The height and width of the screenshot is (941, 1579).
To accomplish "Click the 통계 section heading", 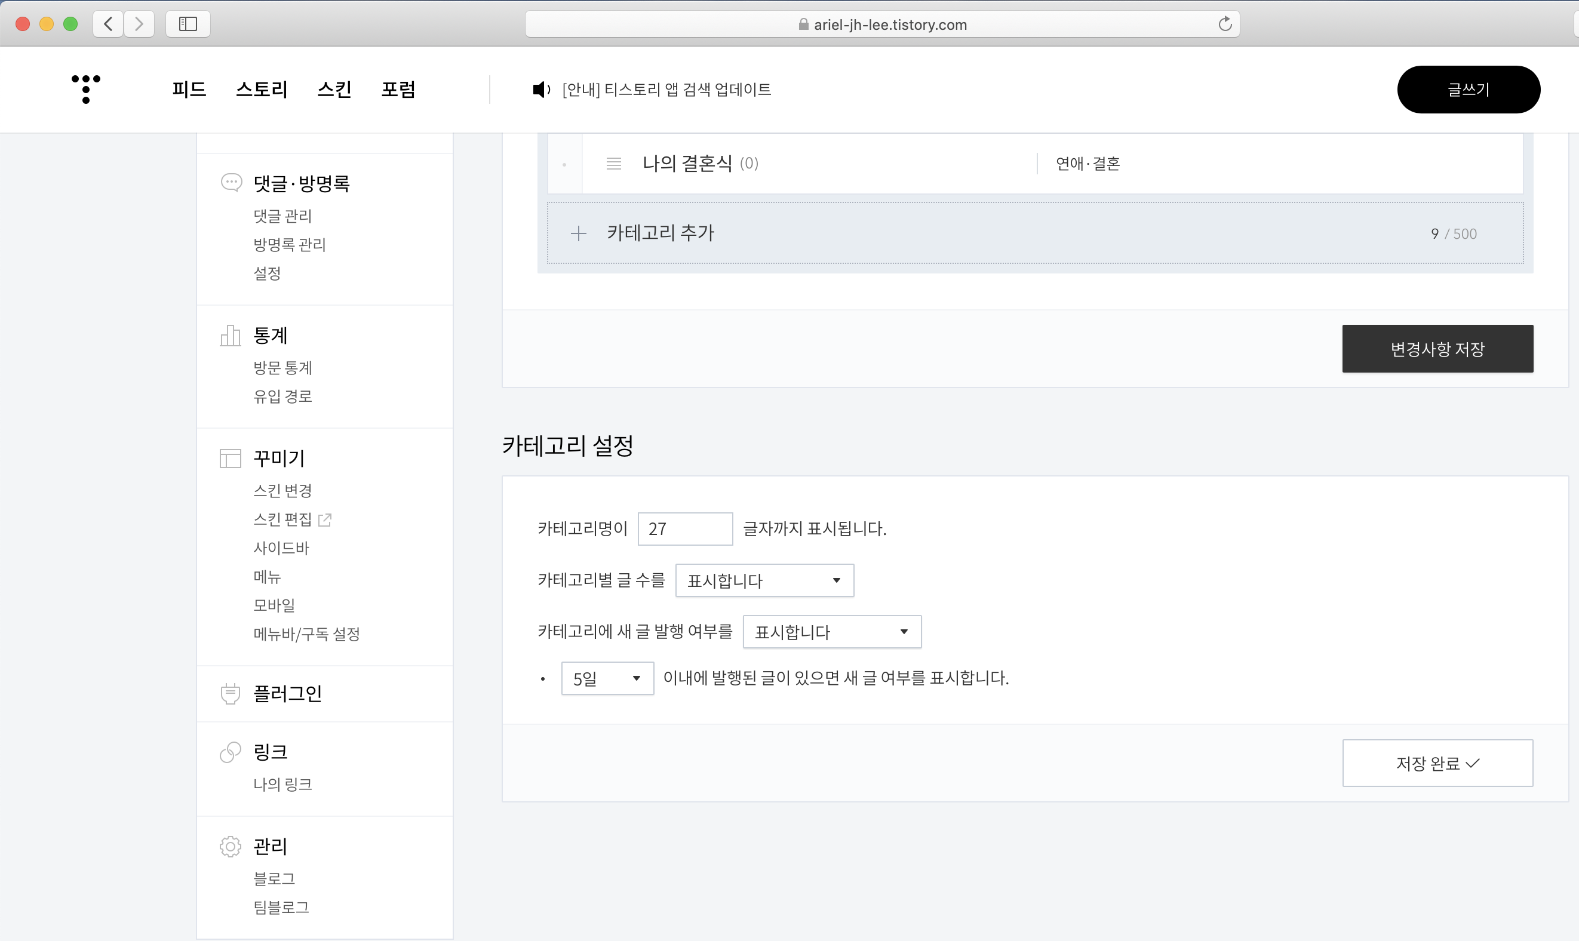I will pyautogui.click(x=270, y=335).
